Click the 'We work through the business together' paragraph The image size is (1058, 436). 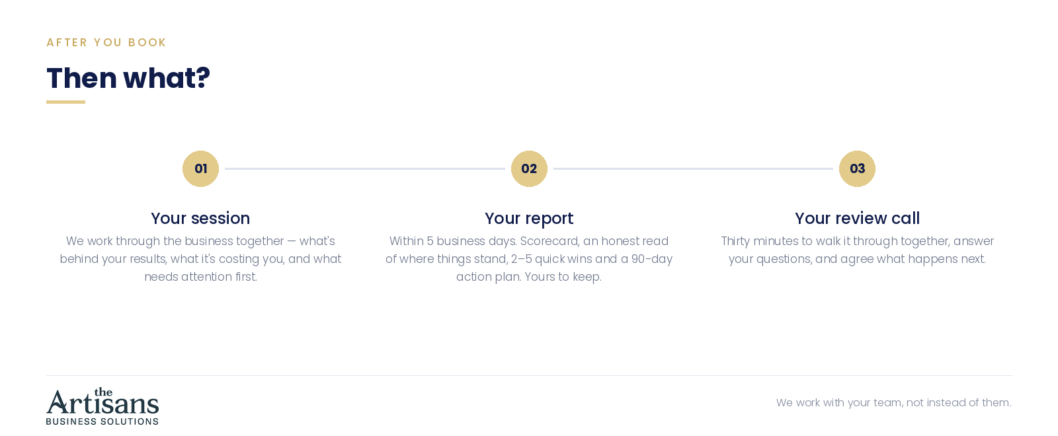pos(200,259)
